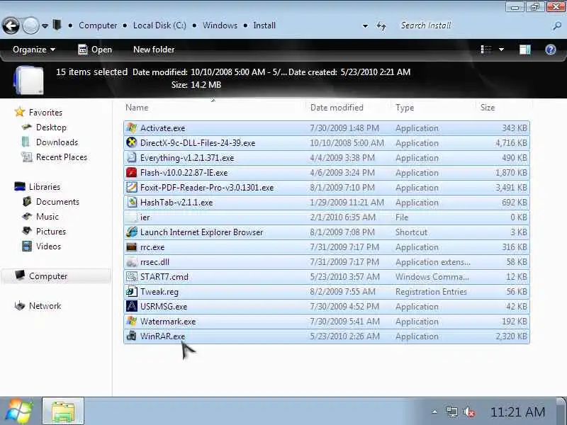
Task: Select the HashTab-v2.1.1.exe icon
Action: coord(132,202)
